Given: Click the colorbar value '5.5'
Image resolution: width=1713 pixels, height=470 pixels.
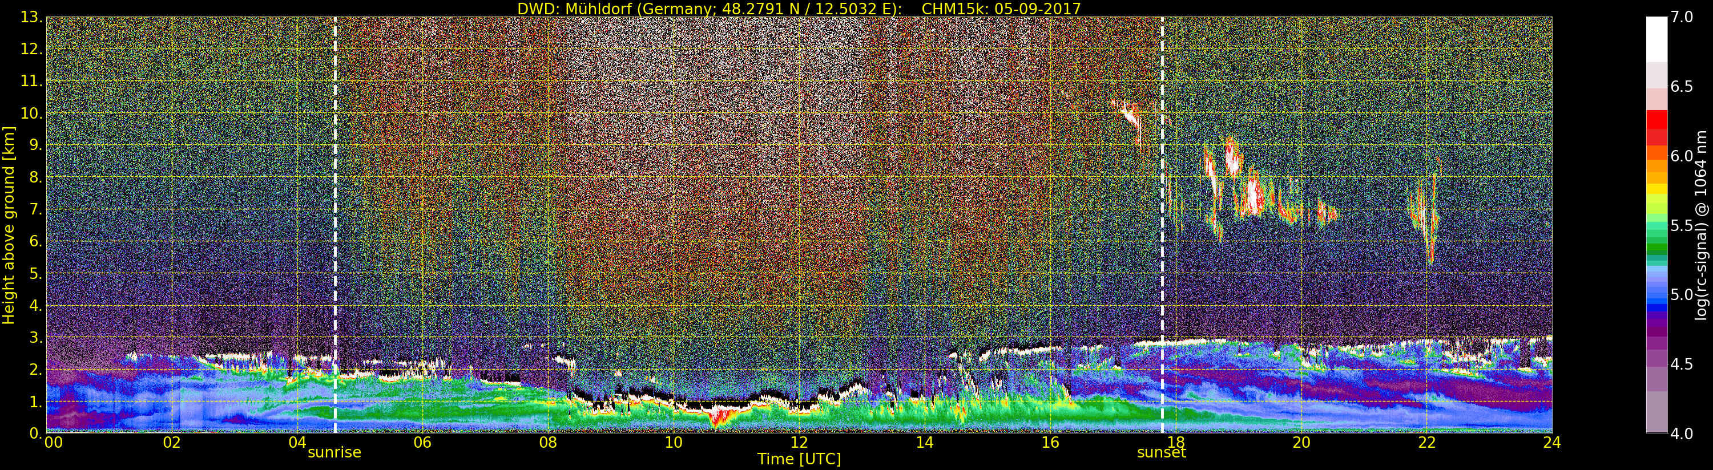Looking at the screenshot, I should pyautogui.click(x=1681, y=225).
